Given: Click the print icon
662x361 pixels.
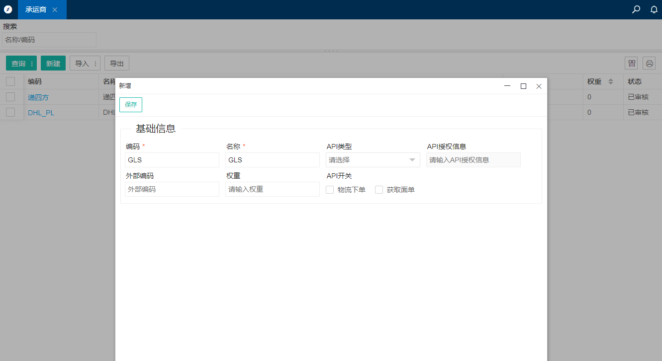Looking at the screenshot, I should pyautogui.click(x=649, y=63).
